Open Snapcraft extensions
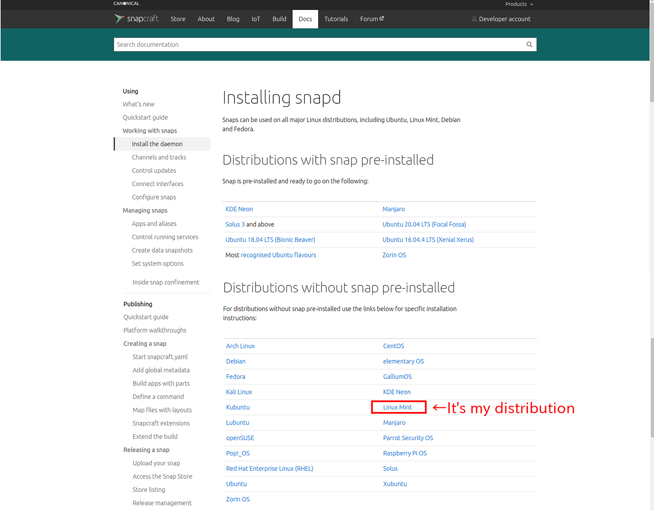The height and width of the screenshot is (511, 654). coord(161,424)
